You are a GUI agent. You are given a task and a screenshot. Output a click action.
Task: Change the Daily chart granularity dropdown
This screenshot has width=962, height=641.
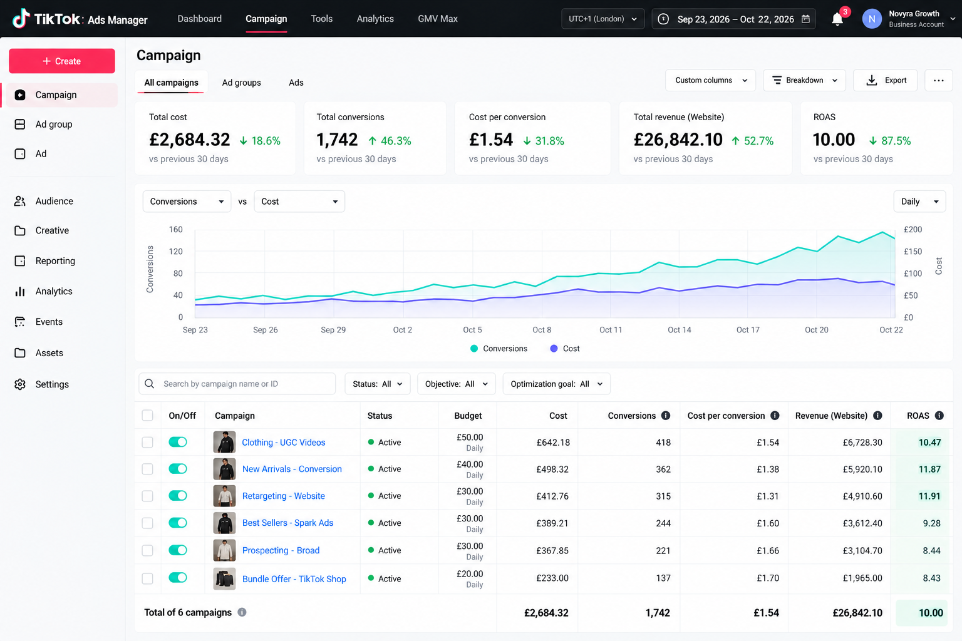click(919, 202)
